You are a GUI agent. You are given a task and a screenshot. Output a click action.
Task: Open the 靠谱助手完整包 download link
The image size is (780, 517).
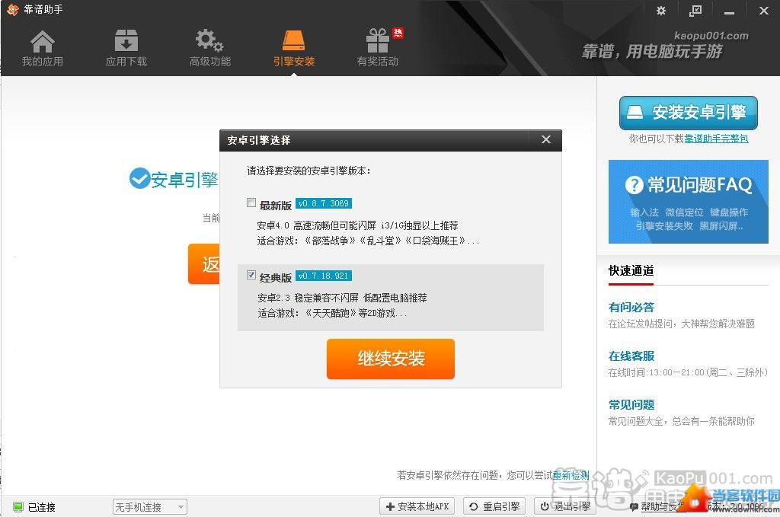click(x=716, y=139)
